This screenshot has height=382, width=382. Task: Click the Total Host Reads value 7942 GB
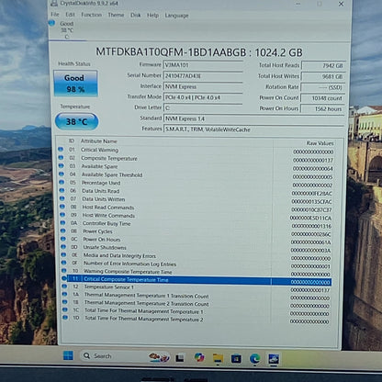tap(323, 65)
